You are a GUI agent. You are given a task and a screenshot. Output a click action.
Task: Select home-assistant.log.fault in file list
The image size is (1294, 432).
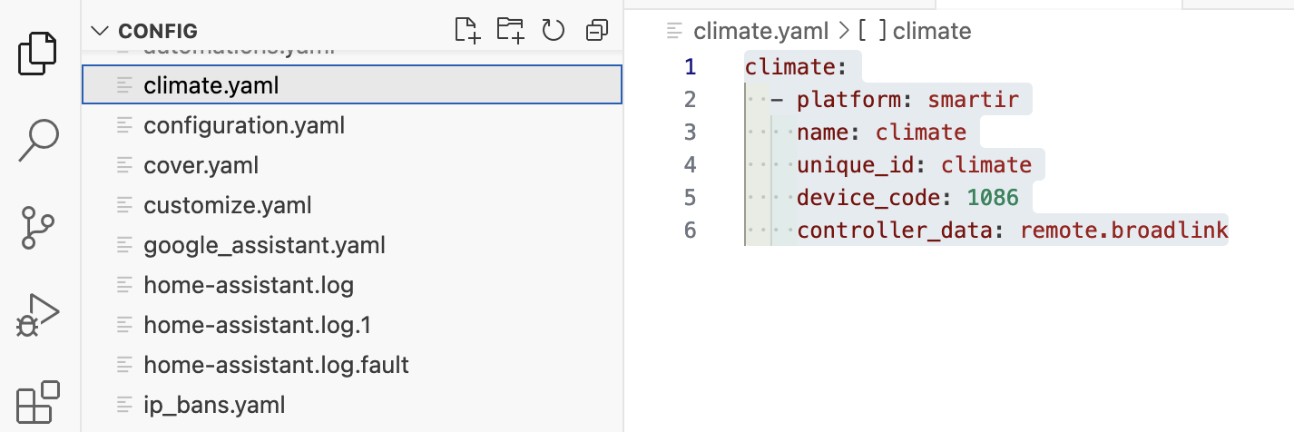(x=276, y=365)
